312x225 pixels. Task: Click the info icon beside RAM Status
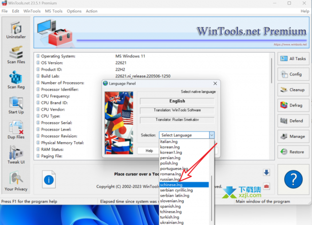tap(38, 150)
